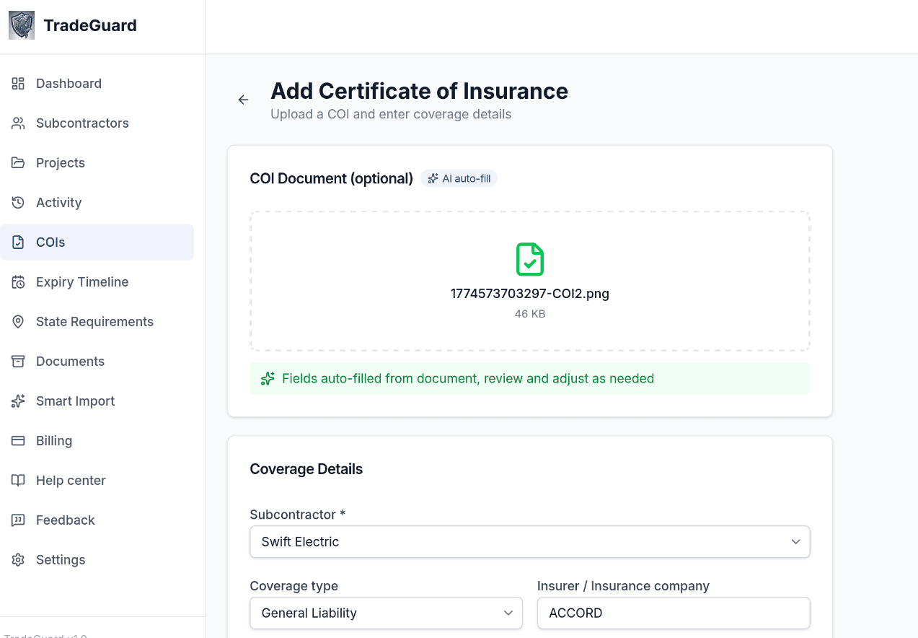Open Projects from the sidebar
The width and height of the screenshot is (918, 638).
point(97,163)
